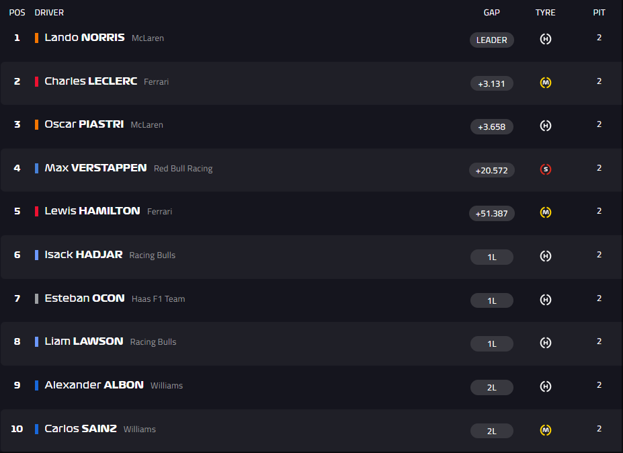
Task: Select Lewis HAMILTON driver name
Action: point(92,211)
